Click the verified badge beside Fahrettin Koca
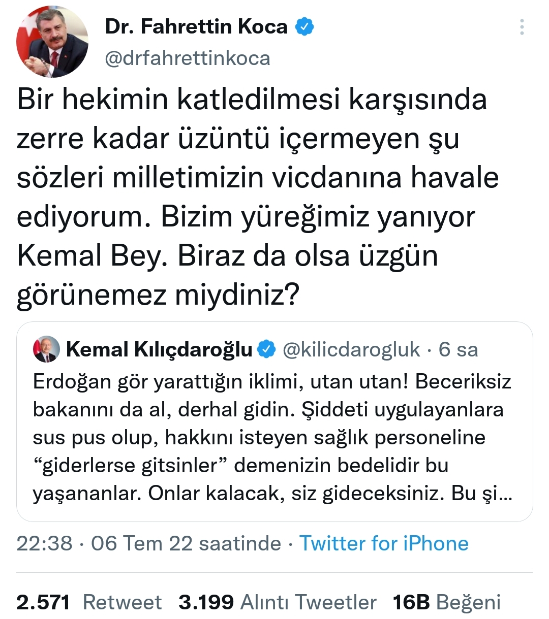 (x=304, y=26)
